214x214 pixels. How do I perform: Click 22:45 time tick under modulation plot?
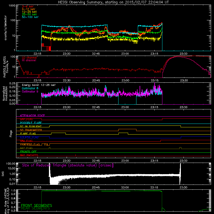(96, 107)
